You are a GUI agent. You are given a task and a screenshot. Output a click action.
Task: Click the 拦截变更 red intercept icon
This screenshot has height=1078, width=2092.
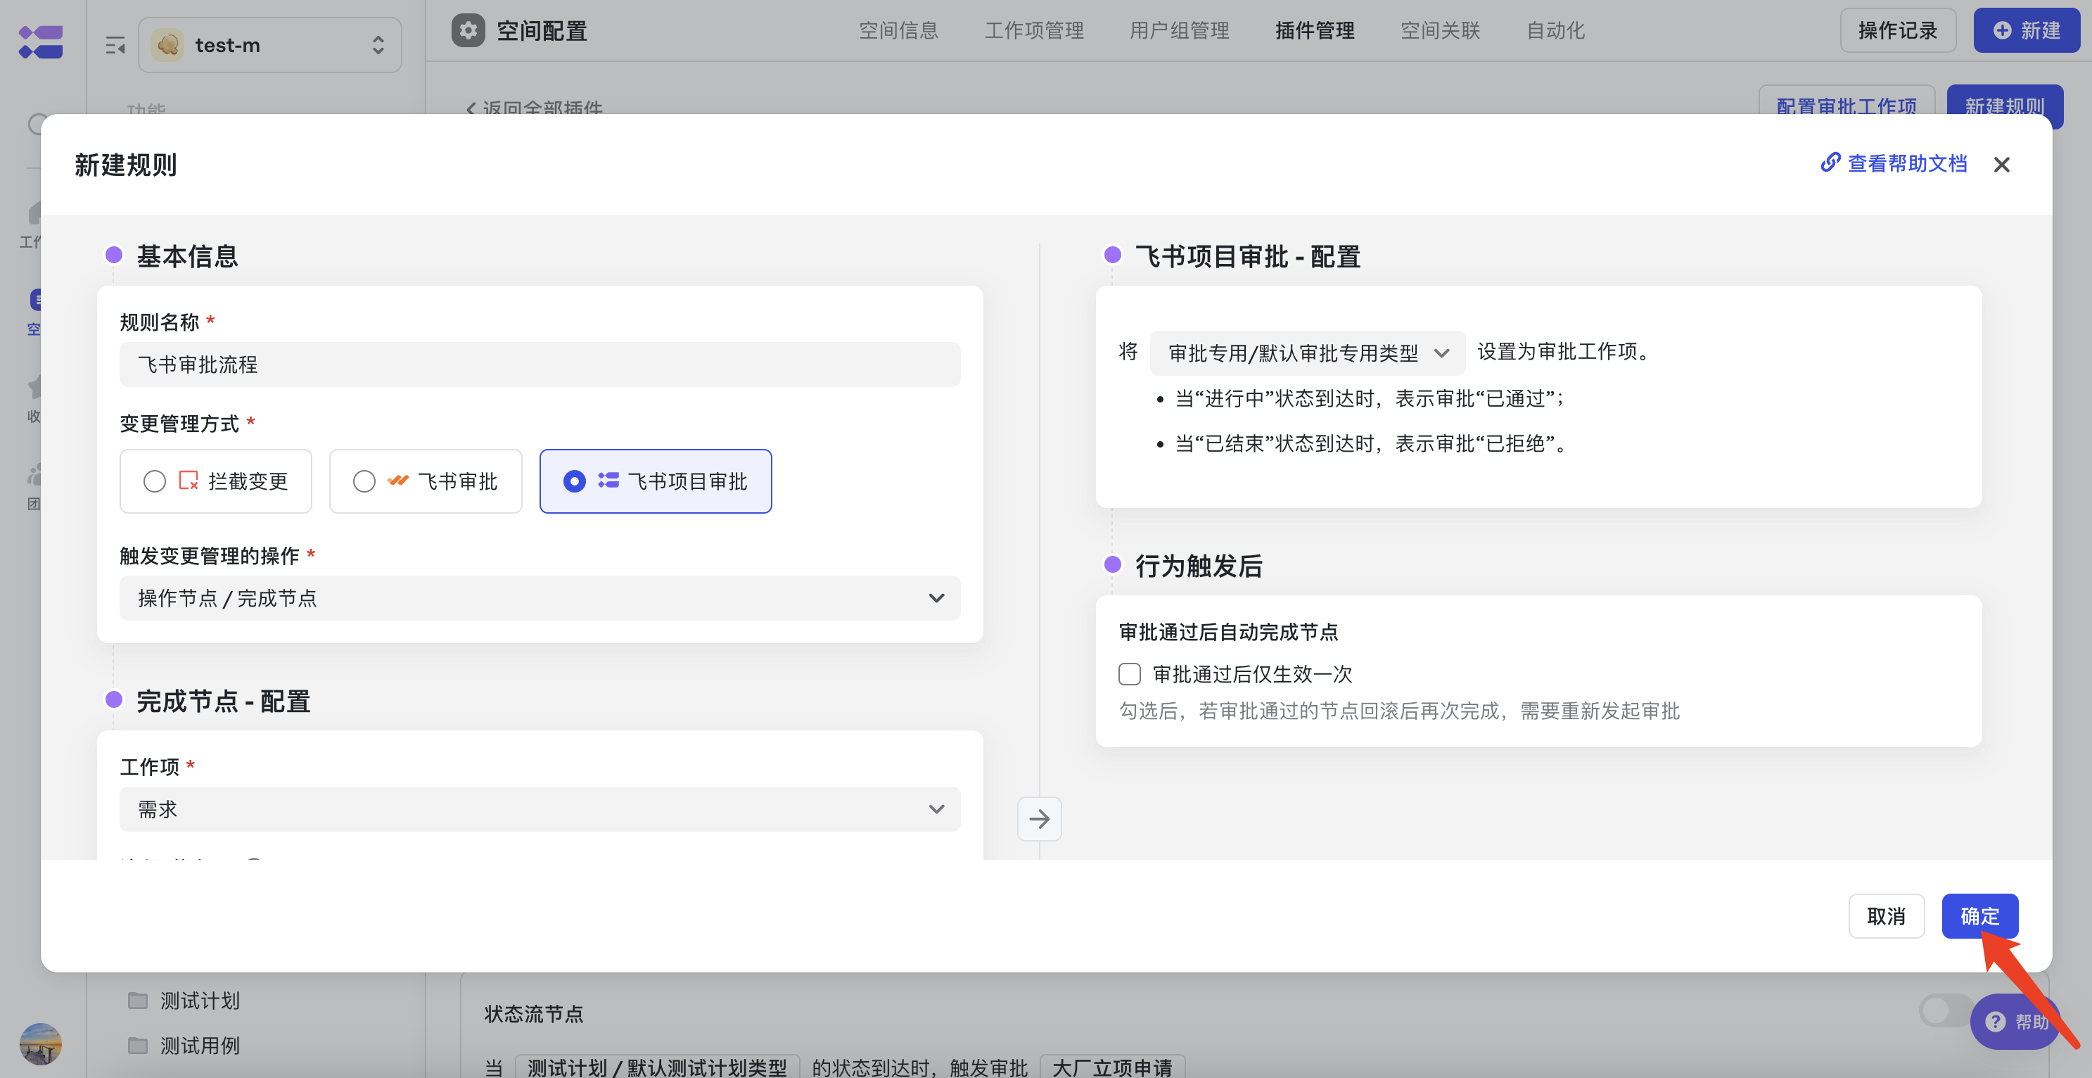(189, 481)
